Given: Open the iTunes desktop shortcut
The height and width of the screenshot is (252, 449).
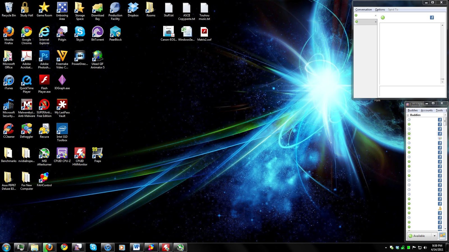Looking at the screenshot, I should coord(9,82).
